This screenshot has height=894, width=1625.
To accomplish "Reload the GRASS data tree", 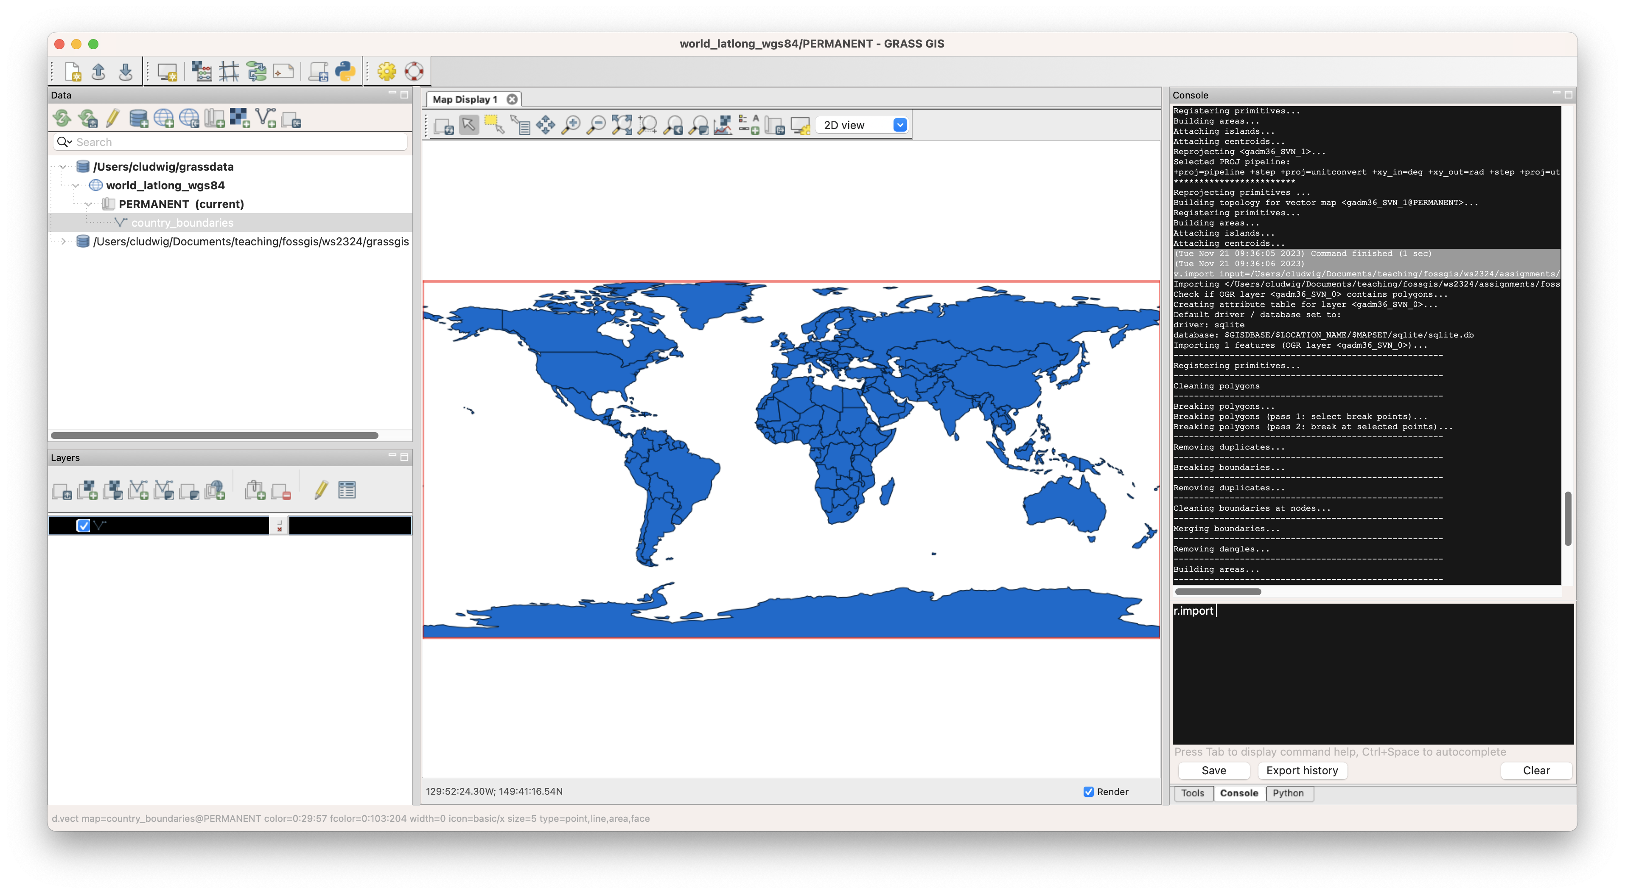I will (x=62, y=118).
